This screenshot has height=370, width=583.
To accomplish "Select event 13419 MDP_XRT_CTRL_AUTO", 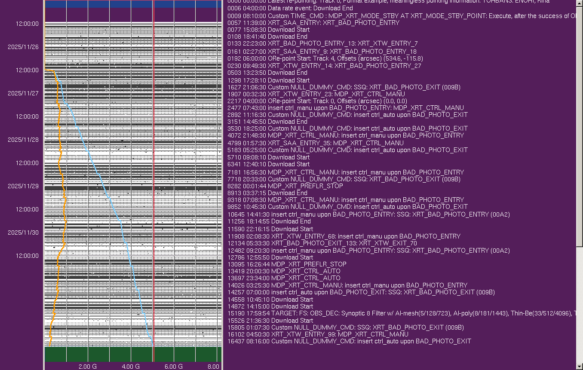I will point(284,271).
